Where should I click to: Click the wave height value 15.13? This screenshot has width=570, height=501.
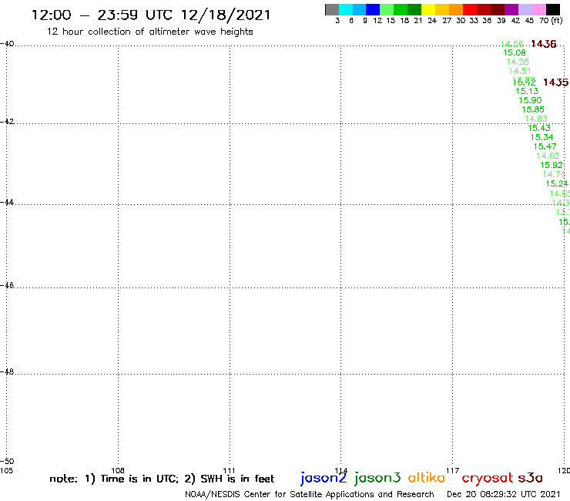click(527, 91)
